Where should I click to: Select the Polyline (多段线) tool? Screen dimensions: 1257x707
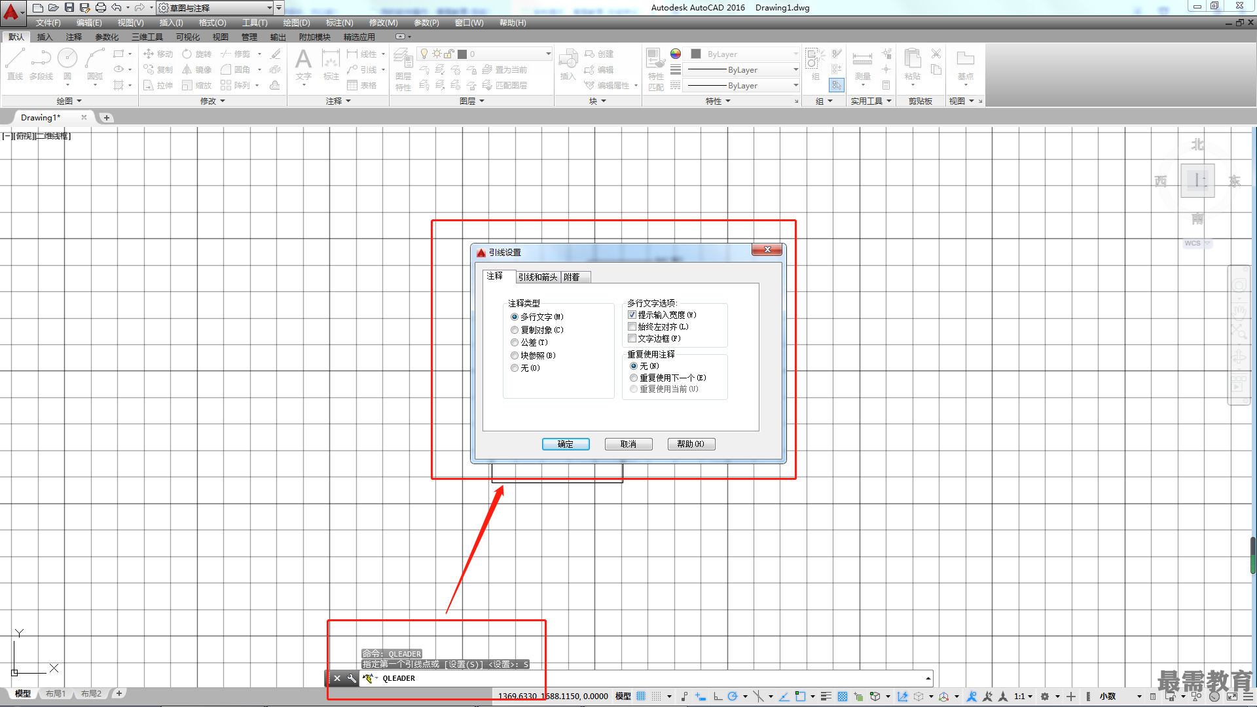coord(41,64)
